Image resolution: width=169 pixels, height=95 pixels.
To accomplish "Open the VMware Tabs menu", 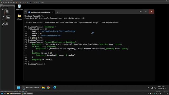I will pos(11,3).
